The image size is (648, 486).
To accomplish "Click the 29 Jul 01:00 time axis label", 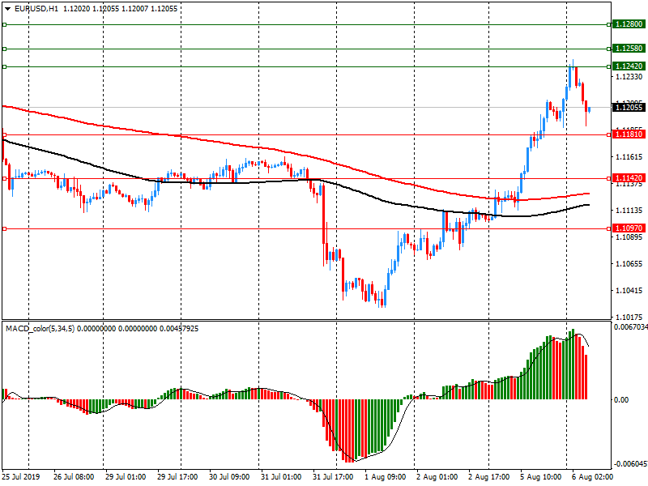I will (126, 477).
